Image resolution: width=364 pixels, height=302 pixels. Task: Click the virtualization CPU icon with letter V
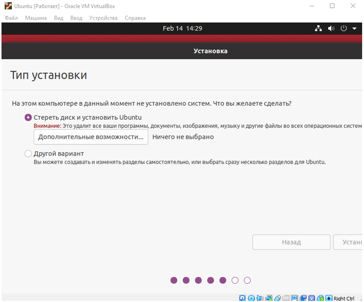(x=312, y=298)
